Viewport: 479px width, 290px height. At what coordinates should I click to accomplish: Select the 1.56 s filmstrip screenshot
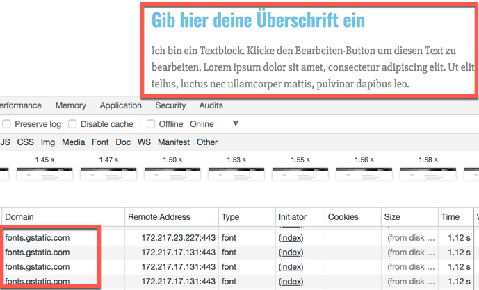364,173
